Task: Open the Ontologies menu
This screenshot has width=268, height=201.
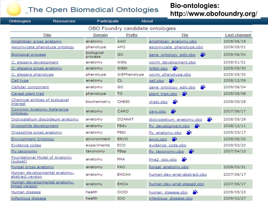Action: tap(20, 21)
